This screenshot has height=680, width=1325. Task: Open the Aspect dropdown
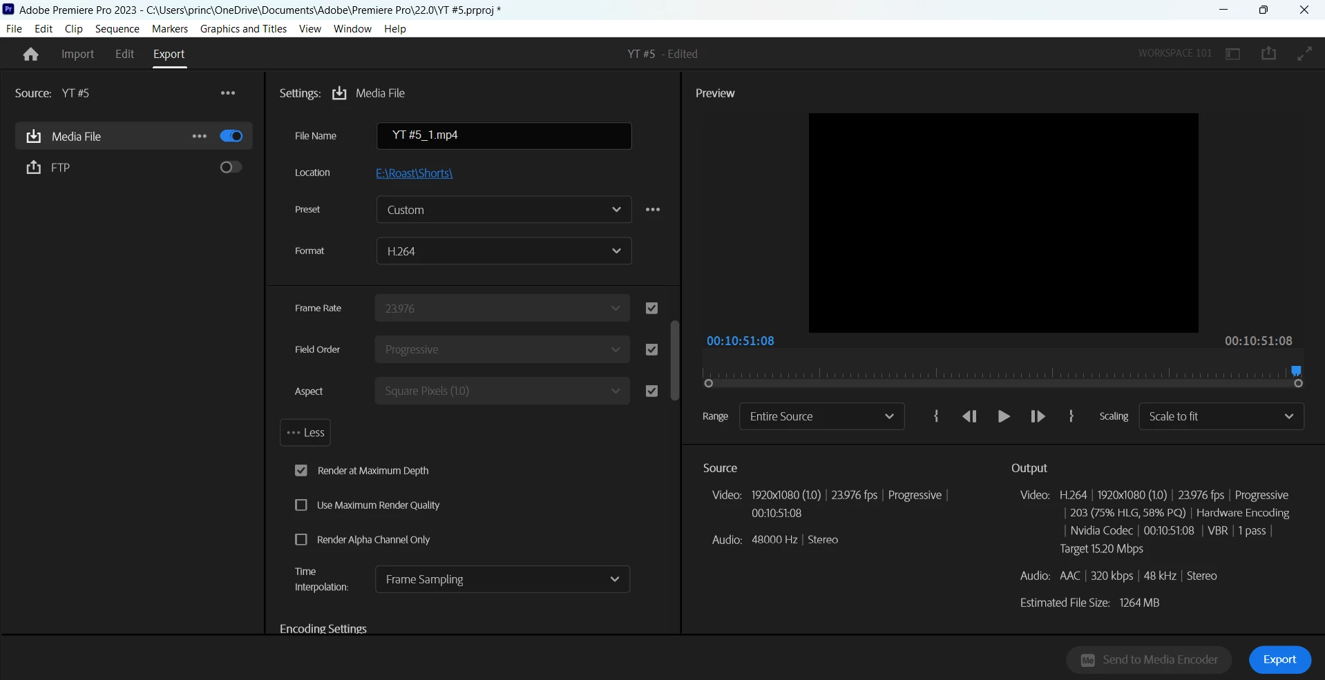click(x=502, y=391)
